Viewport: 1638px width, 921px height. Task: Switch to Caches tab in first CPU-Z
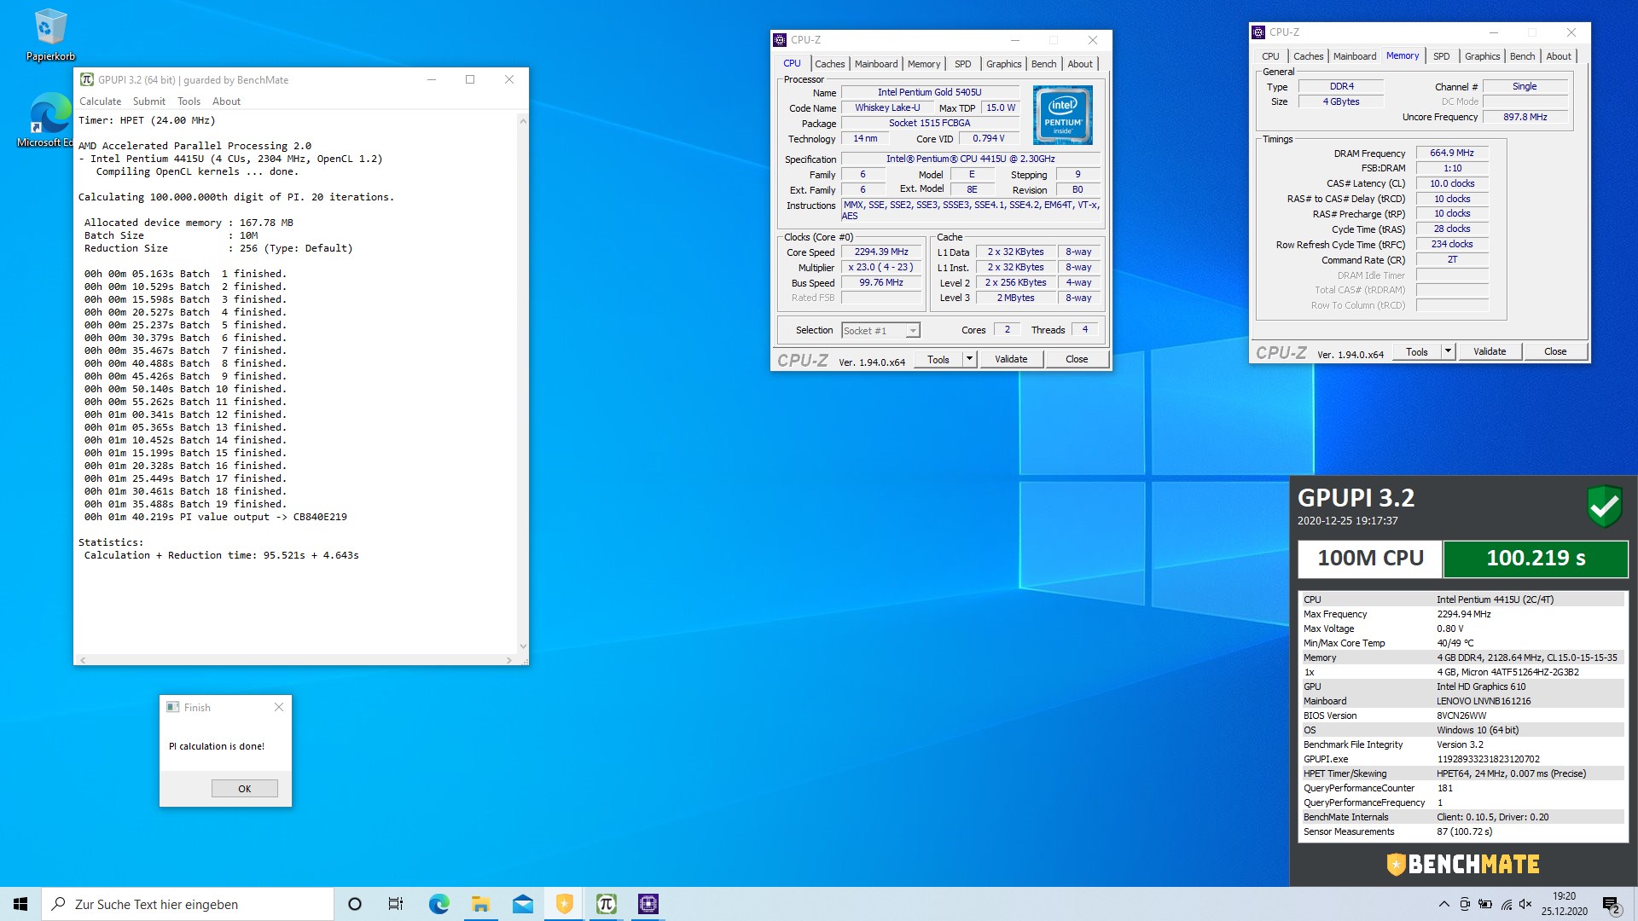point(829,64)
